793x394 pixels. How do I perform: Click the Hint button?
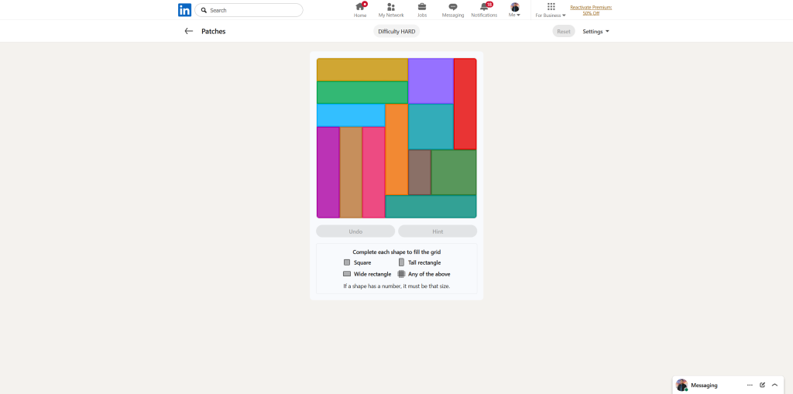[x=438, y=231]
